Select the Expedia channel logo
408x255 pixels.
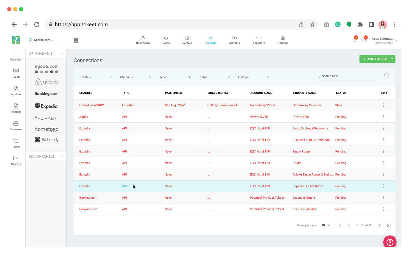46,106
